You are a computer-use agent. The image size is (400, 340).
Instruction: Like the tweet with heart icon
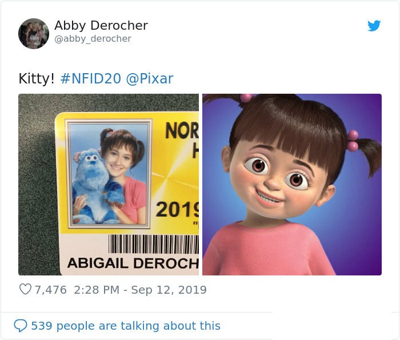[25, 289]
